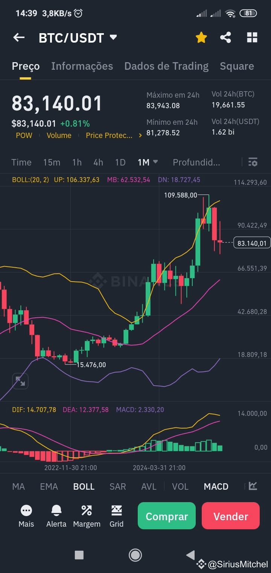Viewport: 271px width, 573px height.
Task: Open the Grid trading icon
Action: point(117,510)
